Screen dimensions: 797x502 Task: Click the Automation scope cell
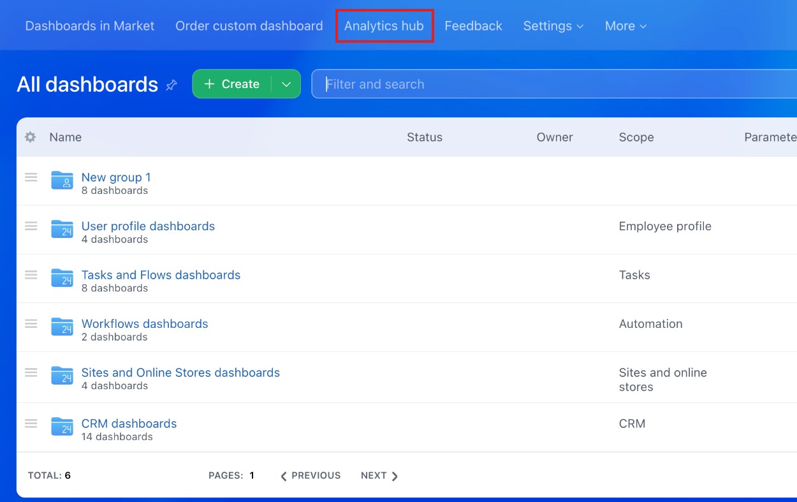coord(650,324)
